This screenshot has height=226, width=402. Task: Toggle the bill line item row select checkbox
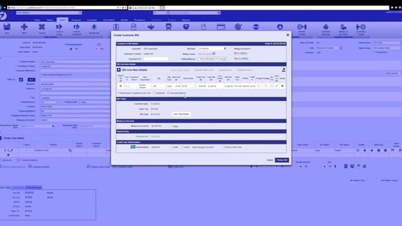pos(121,86)
